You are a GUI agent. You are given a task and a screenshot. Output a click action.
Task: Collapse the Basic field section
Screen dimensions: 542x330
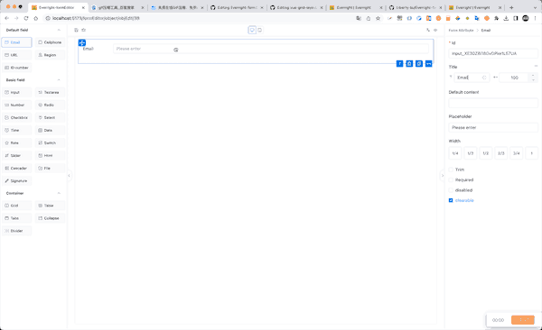coord(59,80)
